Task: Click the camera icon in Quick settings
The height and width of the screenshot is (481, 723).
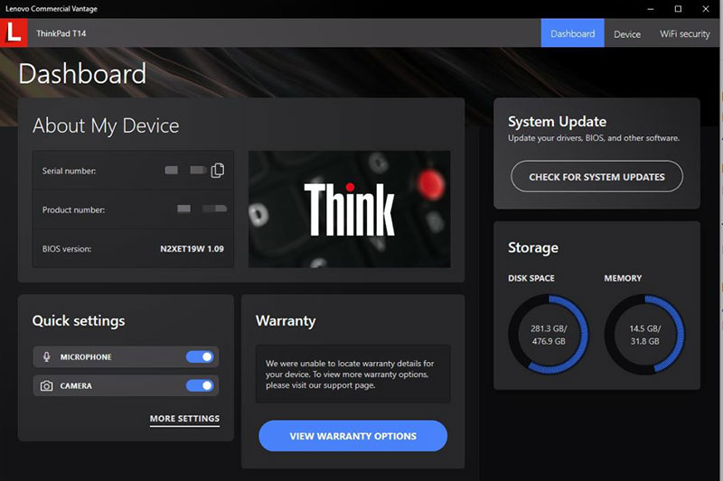Action: [47, 386]
